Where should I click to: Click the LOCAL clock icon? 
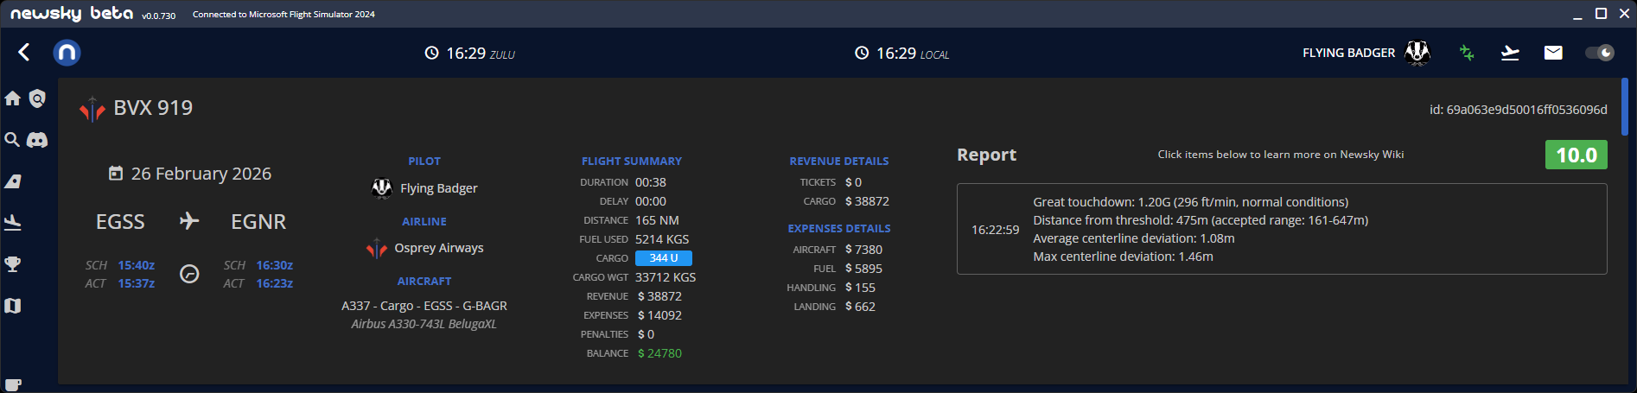point(862,53)
